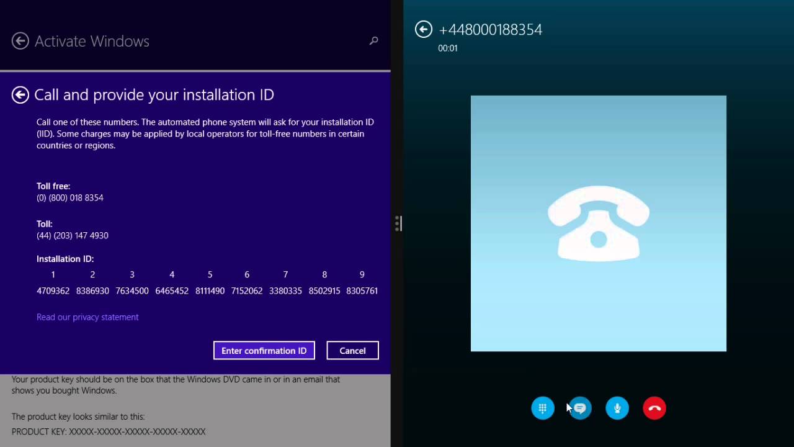This screenshot has height=447, width=794.
Task: Open the Skype chat message button
Action: (x=580, y=408)
